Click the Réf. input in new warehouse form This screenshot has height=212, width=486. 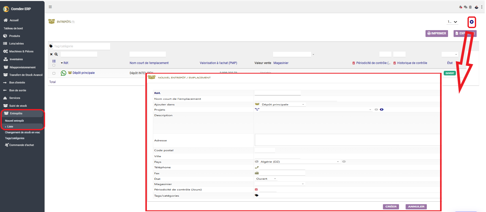coord(278,93)
